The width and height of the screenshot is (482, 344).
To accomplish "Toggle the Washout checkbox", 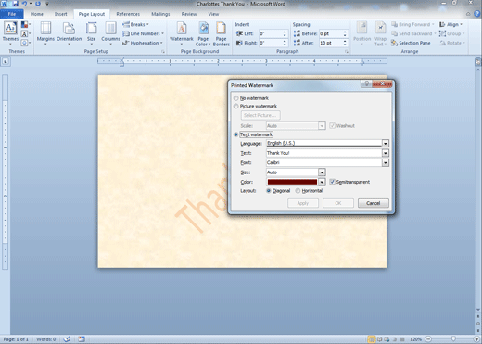I will tap(332, 126).
